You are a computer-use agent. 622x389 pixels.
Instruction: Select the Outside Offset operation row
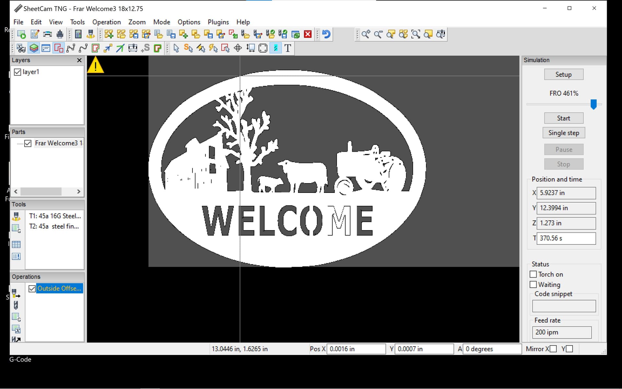pos(59,289)
